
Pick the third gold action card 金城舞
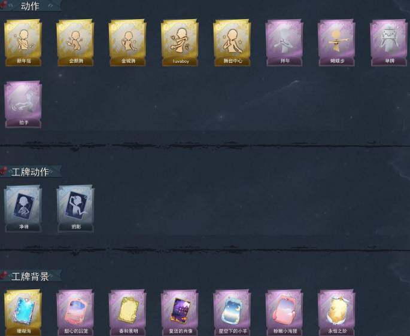pyautogui.click(x=127, y=42)
